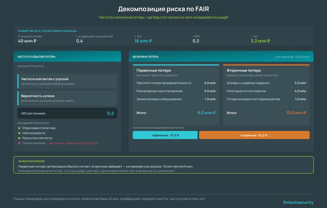Screen dimensions: 327x208
Task: Click the green bullet next to "Результаты пентеста"
Action: click(19, 138)
